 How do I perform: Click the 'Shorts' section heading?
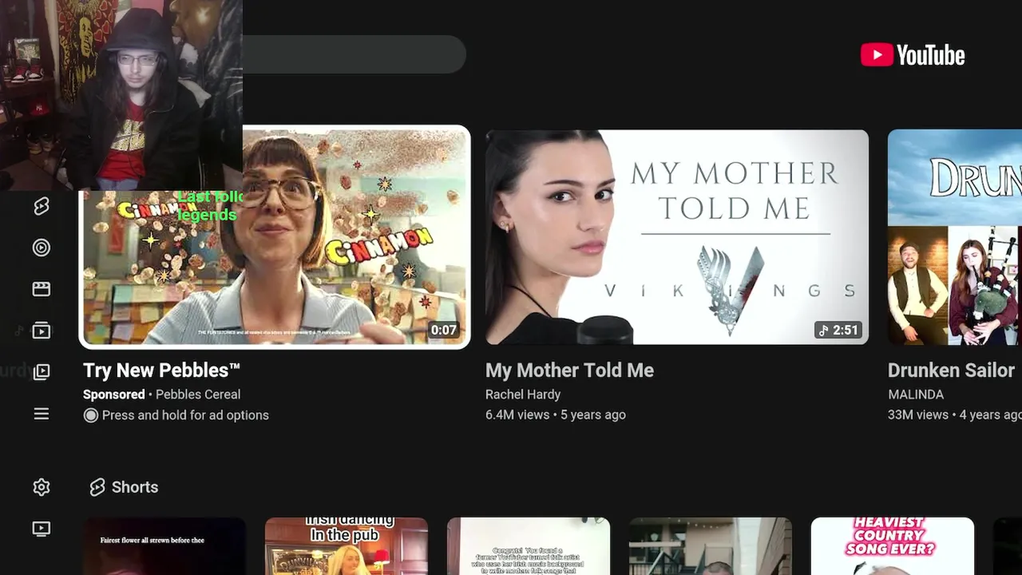coord(135,487)
